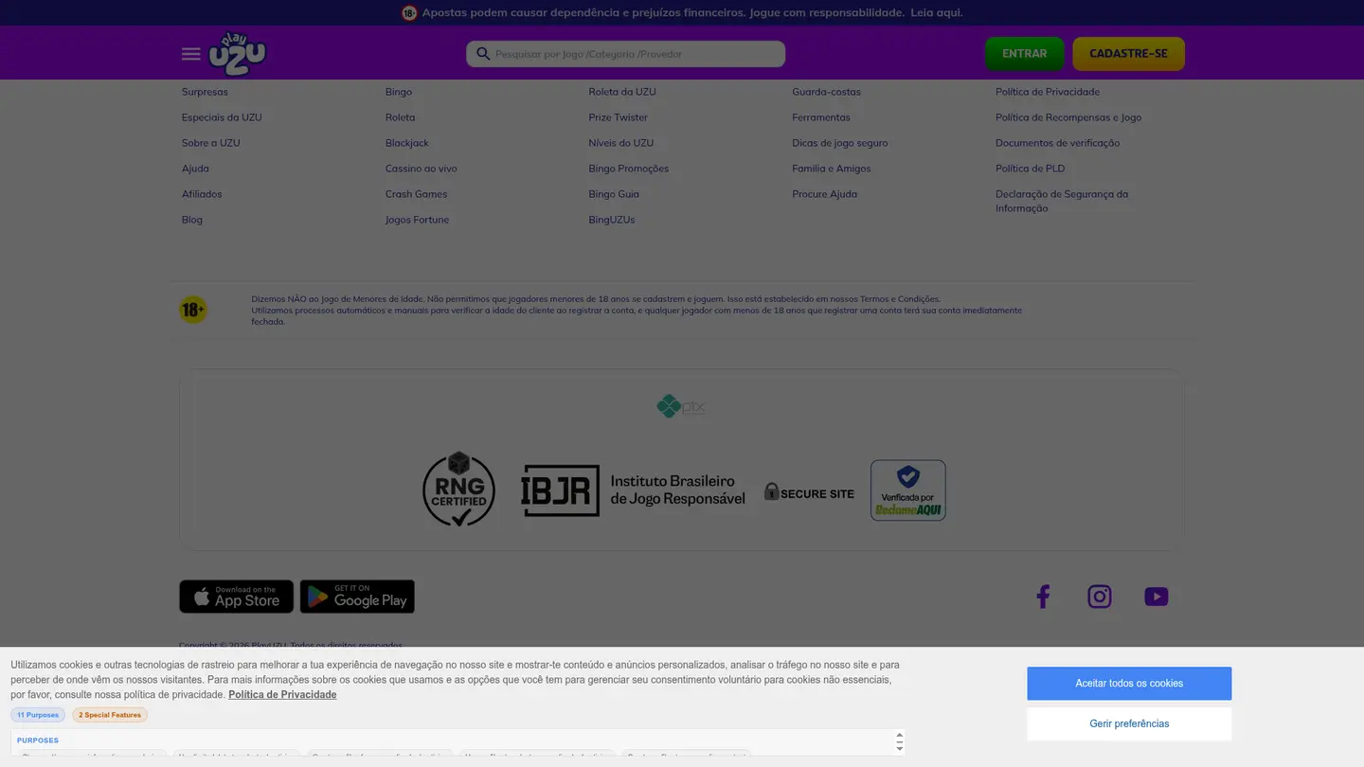
Task: Open the YouTube social icon
Action: 1157,597
